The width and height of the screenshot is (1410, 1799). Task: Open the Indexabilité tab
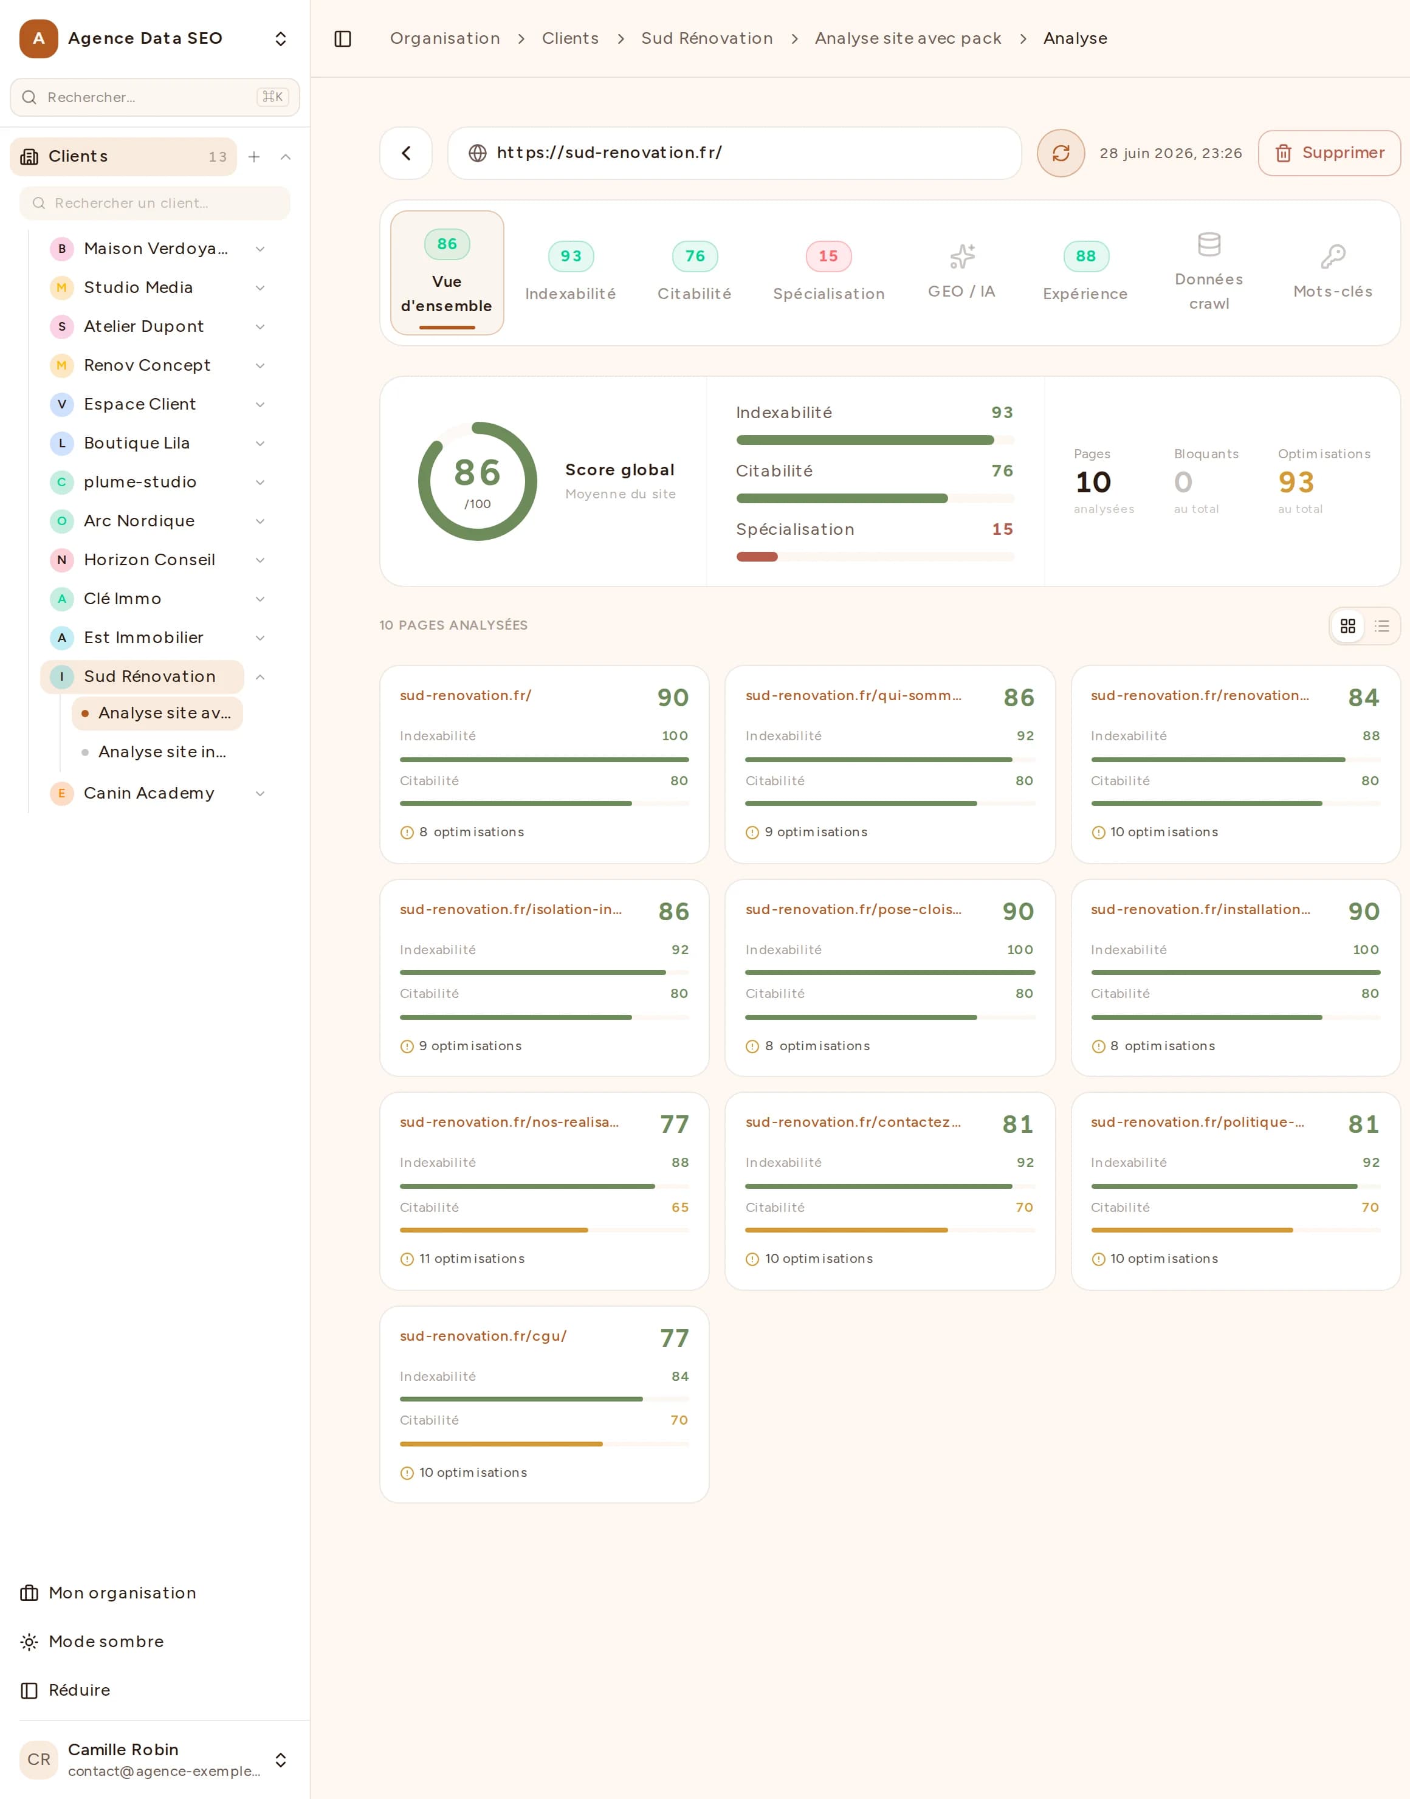571,272
